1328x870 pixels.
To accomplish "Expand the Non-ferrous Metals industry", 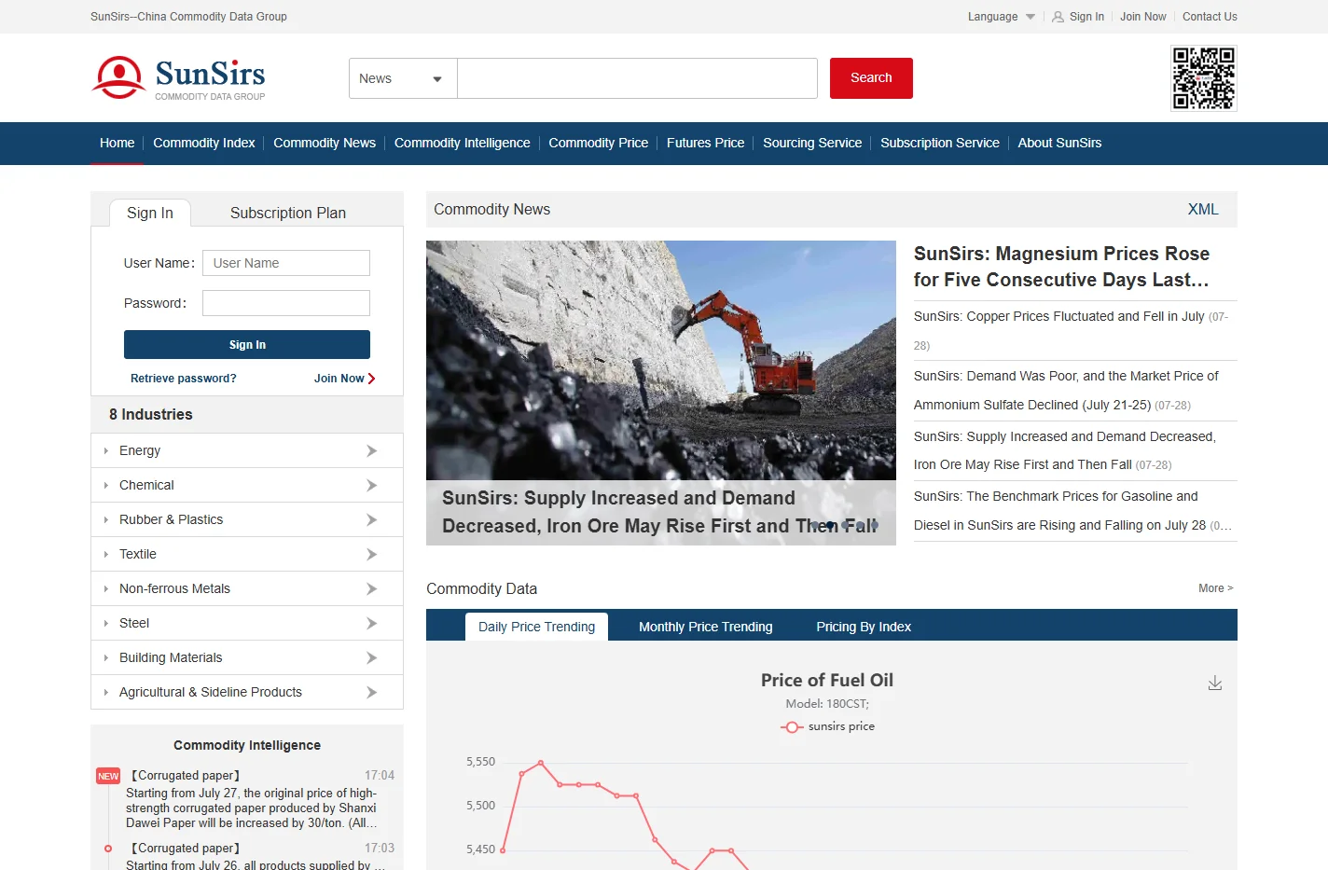I will tap(247, 588).
